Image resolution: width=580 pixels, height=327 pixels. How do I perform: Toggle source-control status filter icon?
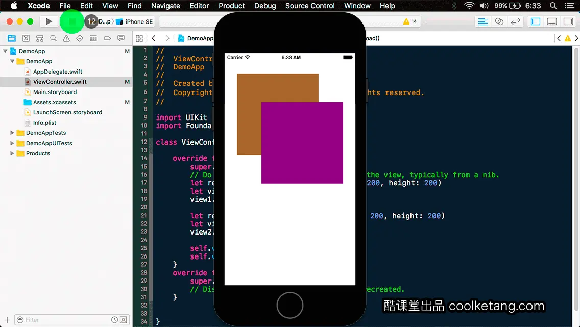coord(124,320)
